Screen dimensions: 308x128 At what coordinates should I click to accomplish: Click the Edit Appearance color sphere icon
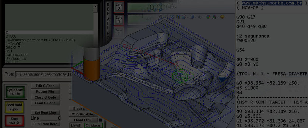pos(208,17)
